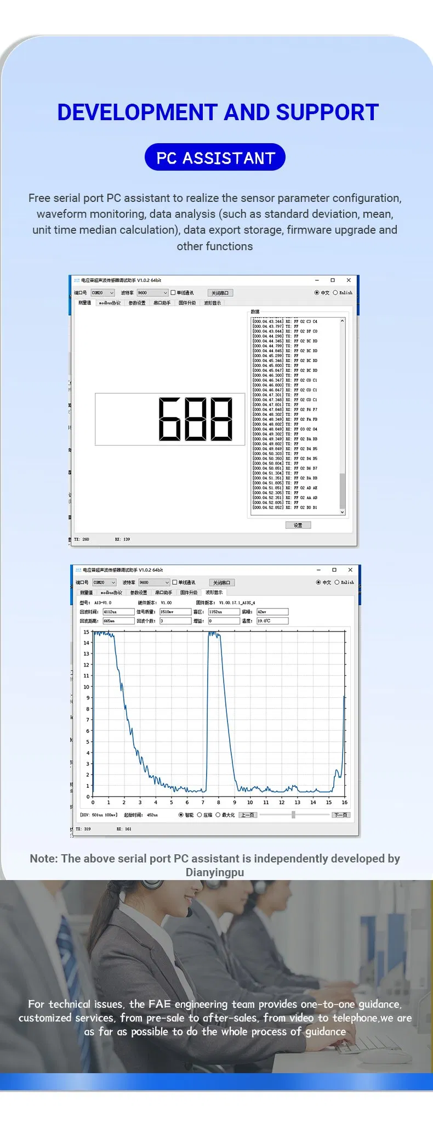Minimize the waveform chart window
Image resolution: width=433 pixels, height=1122 pixels.
pyautogui.click(x=318, y=570)
